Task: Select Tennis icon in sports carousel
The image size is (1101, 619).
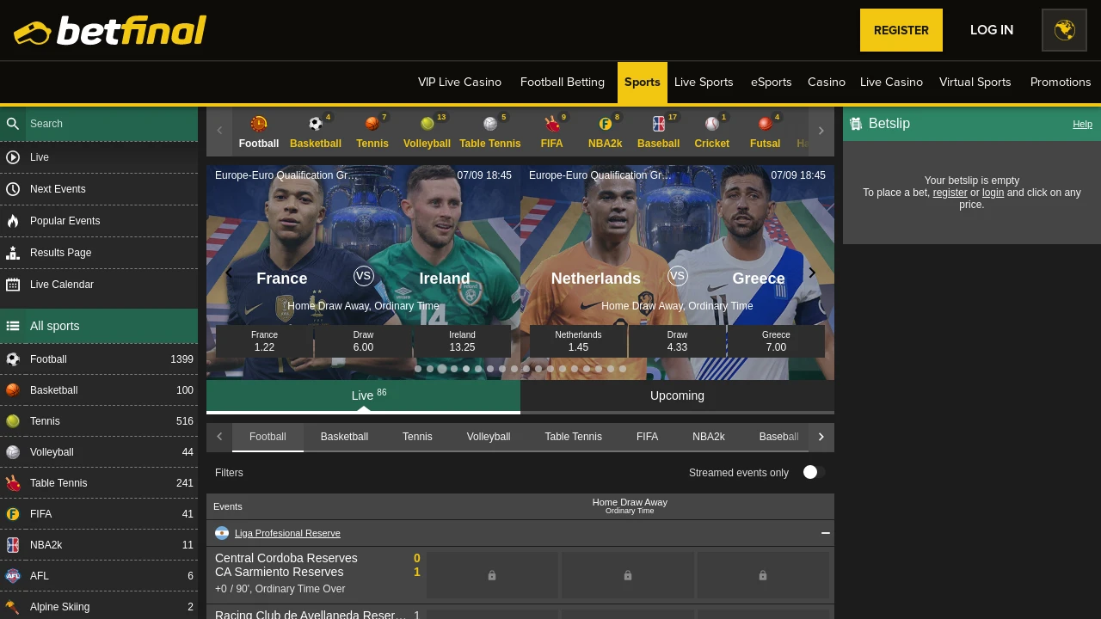Action: click(372, 124)
